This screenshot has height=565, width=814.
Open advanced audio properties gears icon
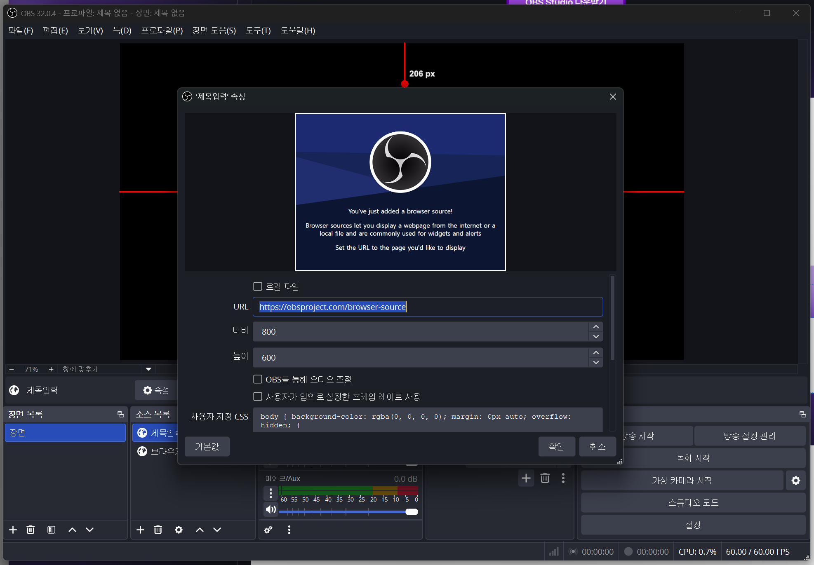[x=268, y=530]
